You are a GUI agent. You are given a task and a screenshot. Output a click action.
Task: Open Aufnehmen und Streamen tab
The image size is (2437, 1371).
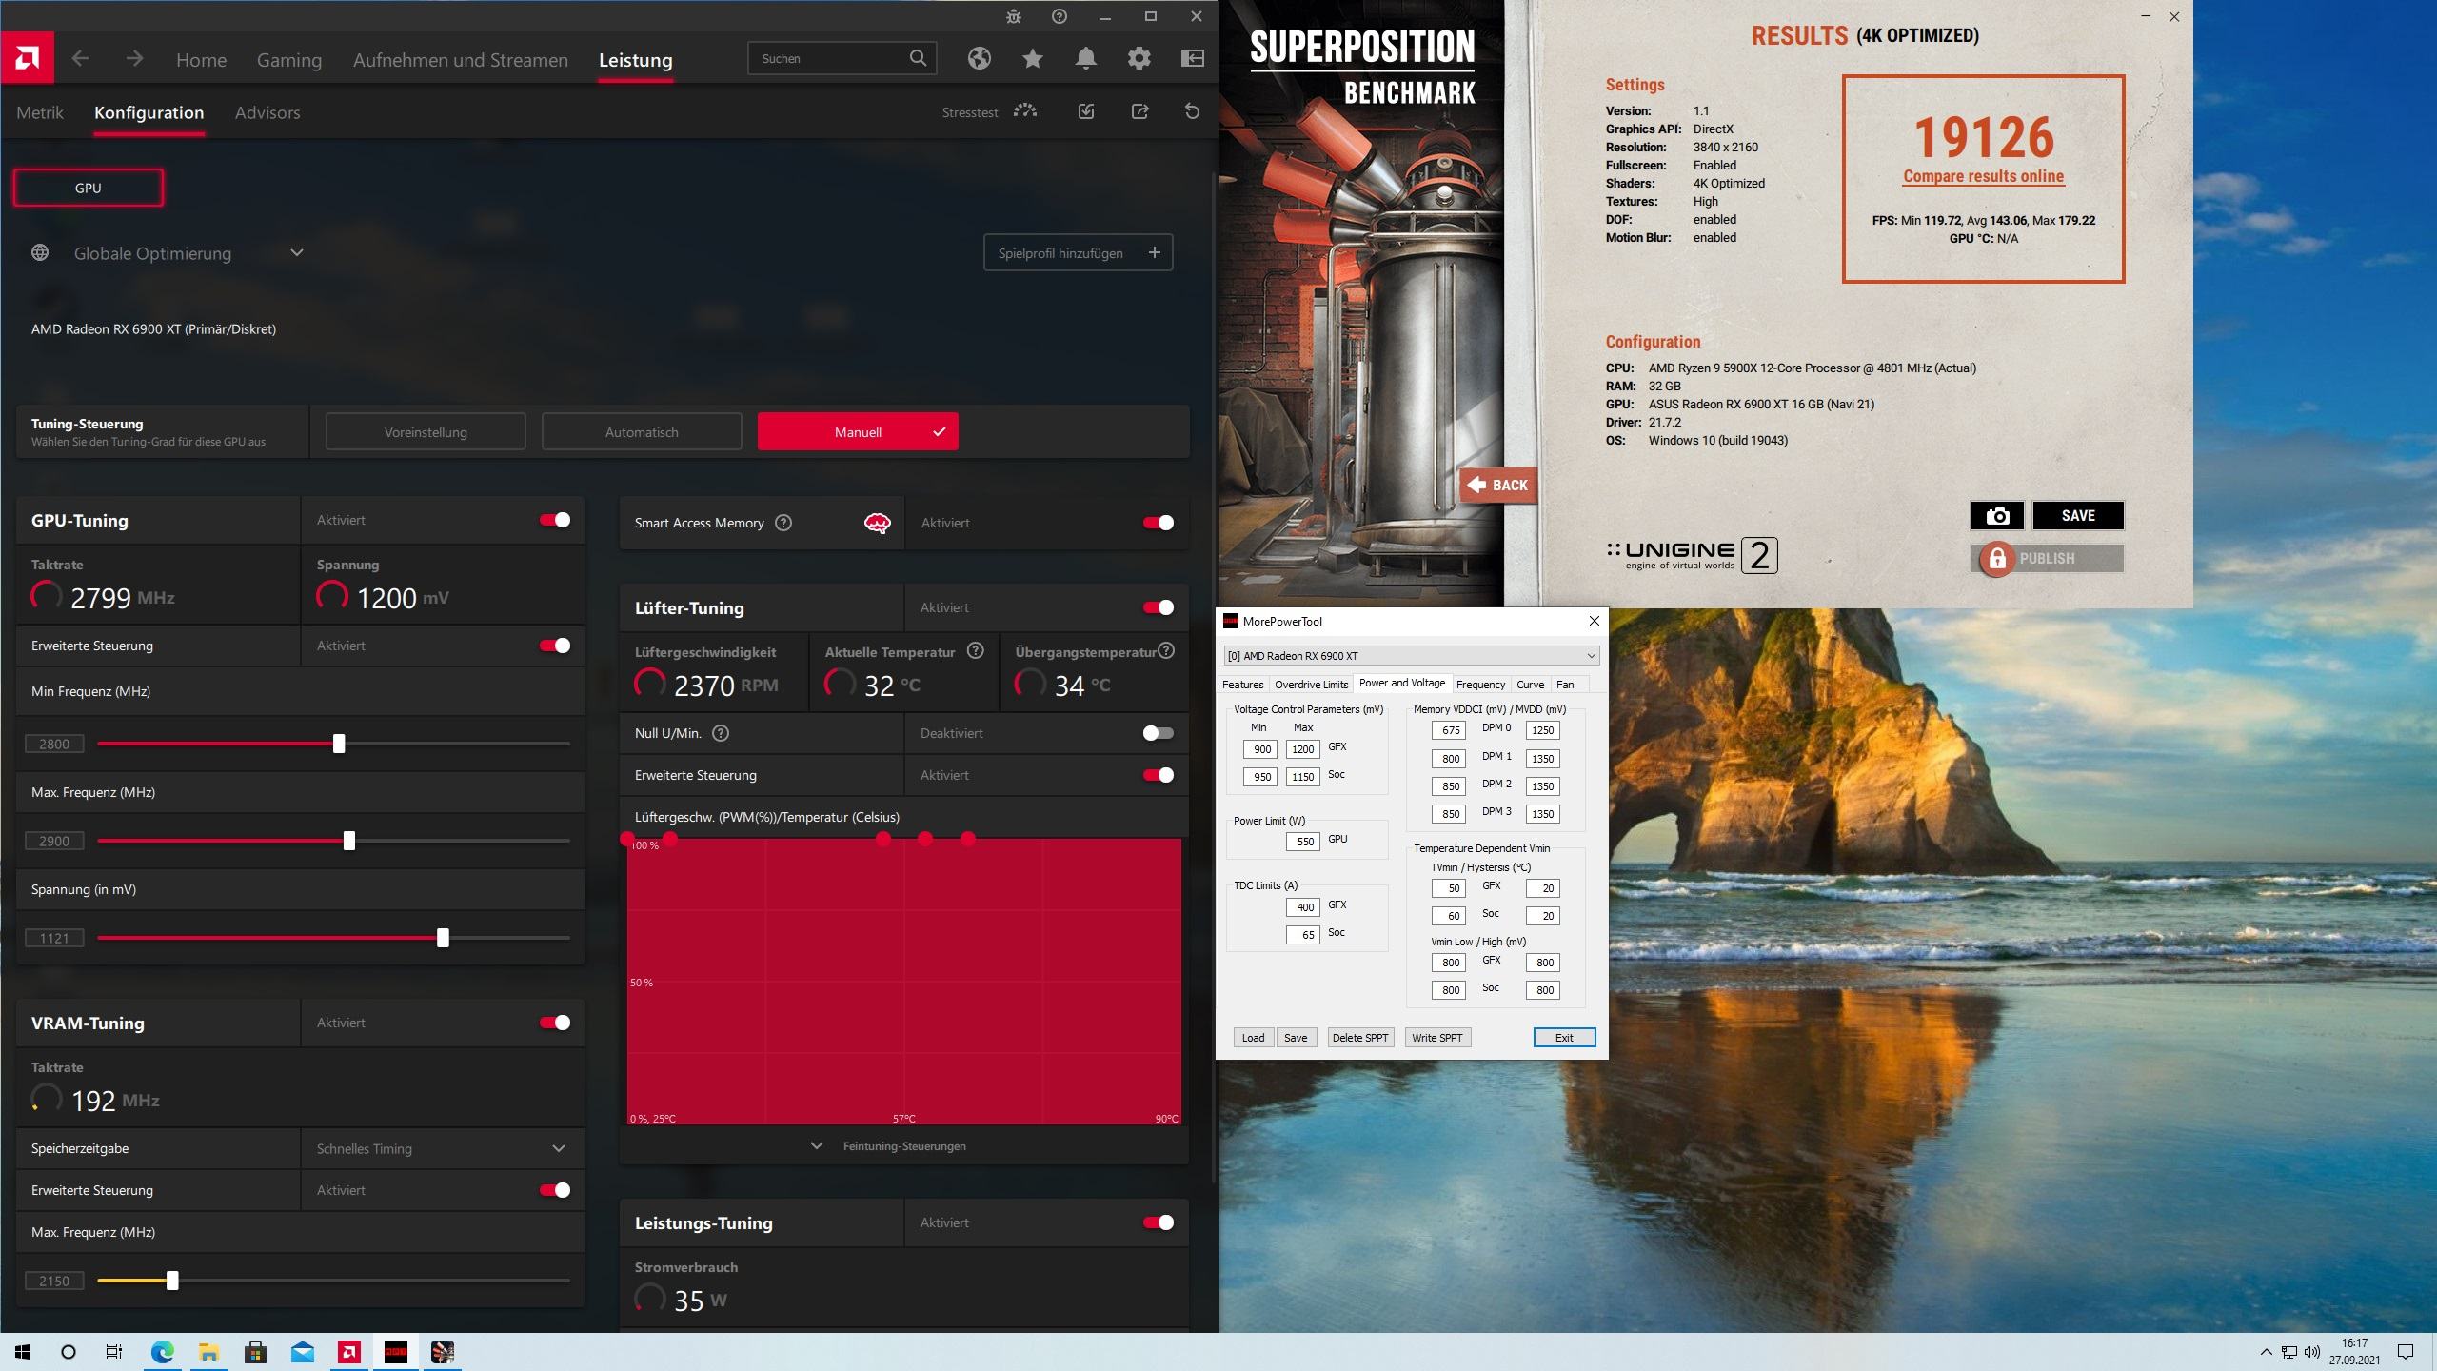coord(461,60)
